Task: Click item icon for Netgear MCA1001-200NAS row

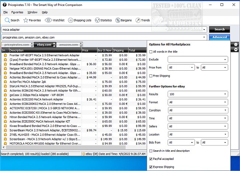Action: click(6, 68)
